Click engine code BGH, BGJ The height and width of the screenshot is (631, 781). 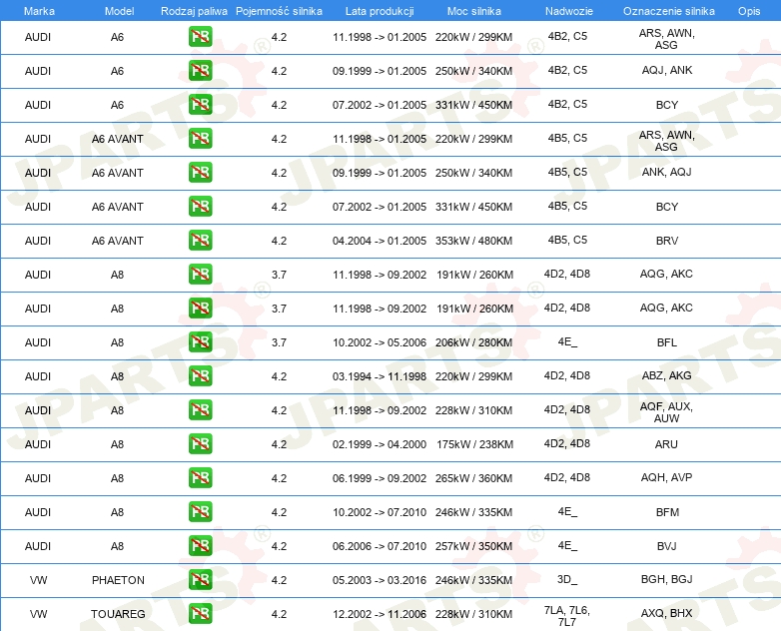(x=667, y=579)
